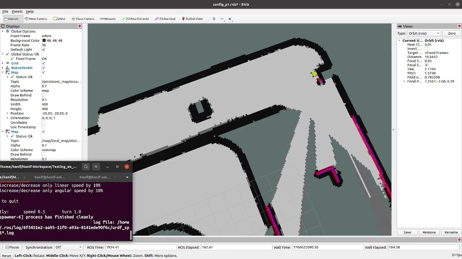
Task: Close the second terminal tab
Action: point(70,177)
